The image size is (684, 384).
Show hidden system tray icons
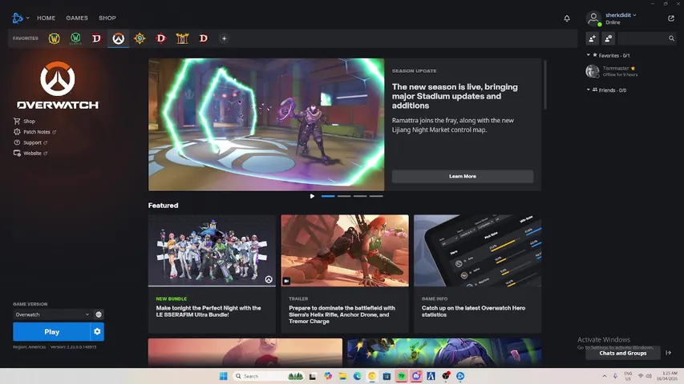604,376
